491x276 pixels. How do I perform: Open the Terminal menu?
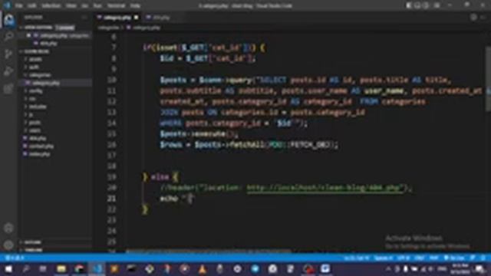pos(116,5)
